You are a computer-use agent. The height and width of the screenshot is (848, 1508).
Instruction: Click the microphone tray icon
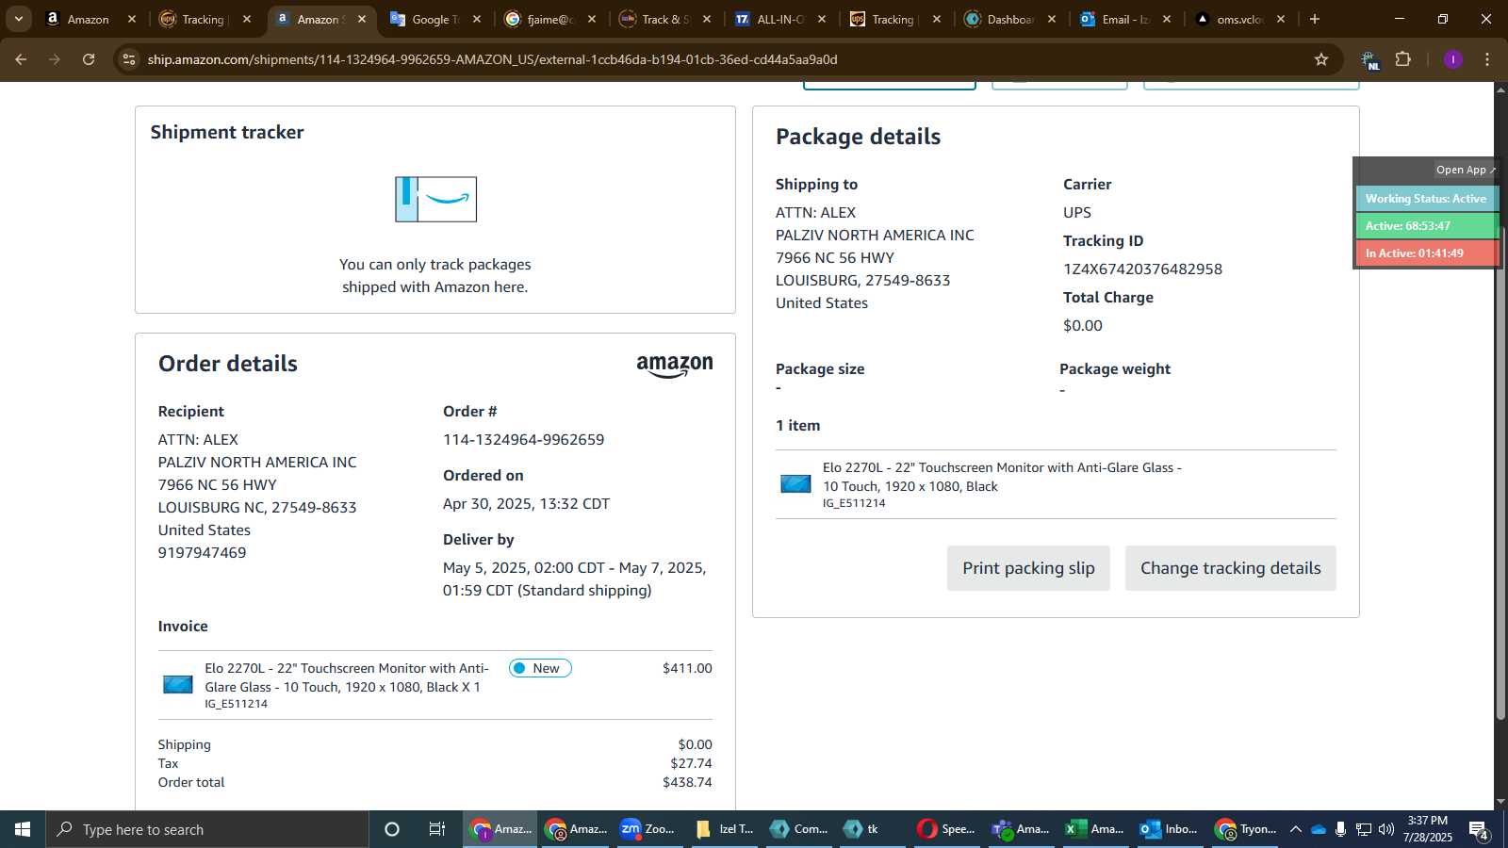1340,829
